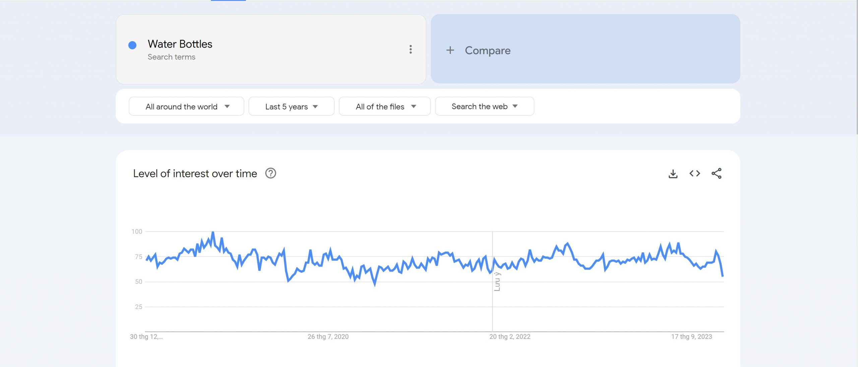Click the plus icon to add comparison
This screenshot has height=367, width=858.
point(450,50)
